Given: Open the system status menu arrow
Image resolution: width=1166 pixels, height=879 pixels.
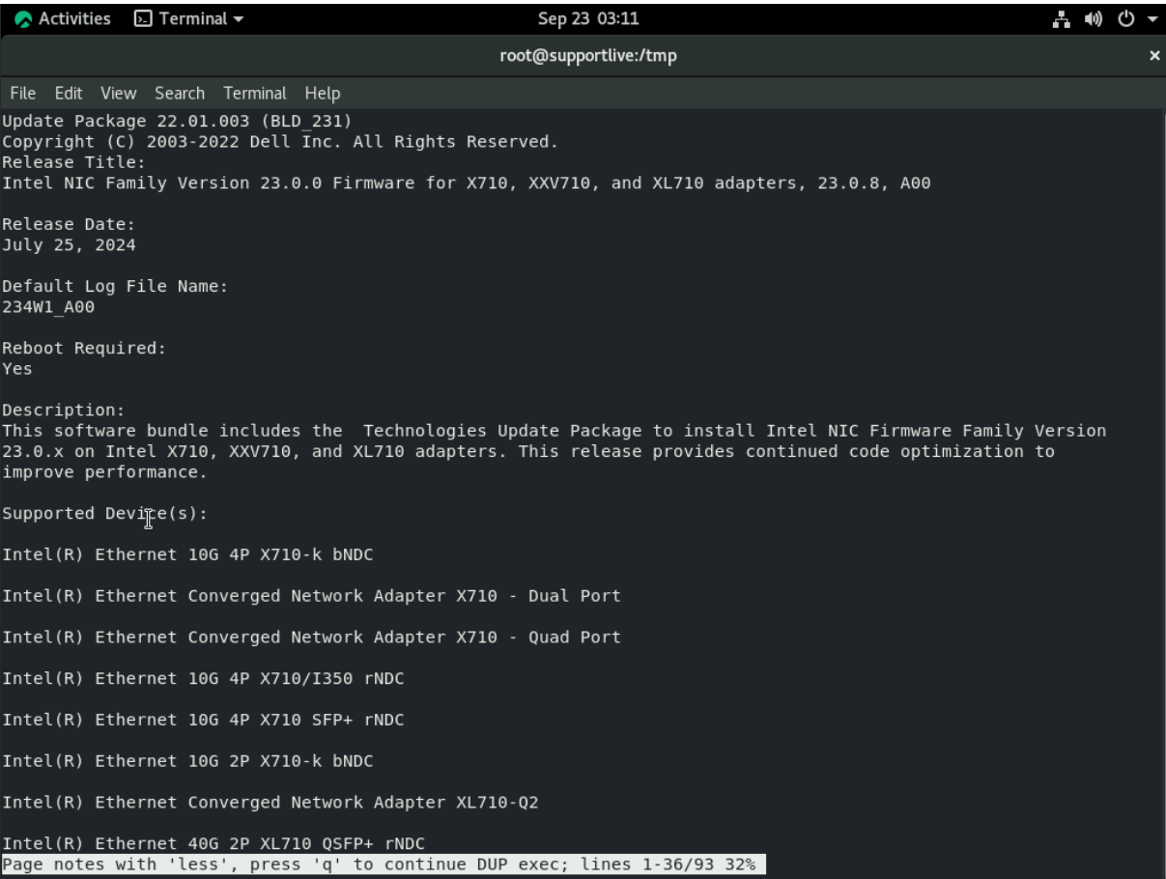Looking at the screenshot, I should tap(1153, 16).
